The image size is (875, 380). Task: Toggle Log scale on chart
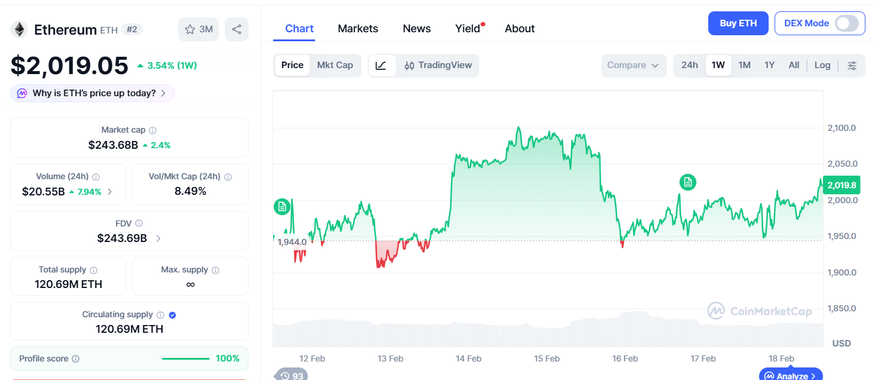pos(822,65)
